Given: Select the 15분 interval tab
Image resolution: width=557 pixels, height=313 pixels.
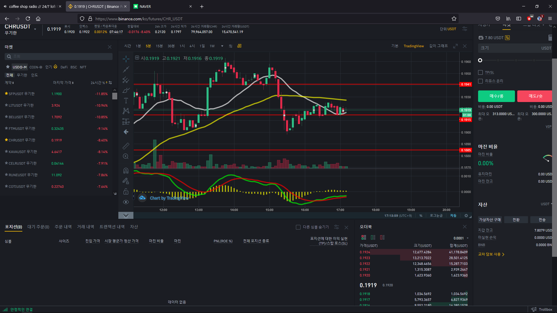Looking at the screenshot, I should click(159, 46).
